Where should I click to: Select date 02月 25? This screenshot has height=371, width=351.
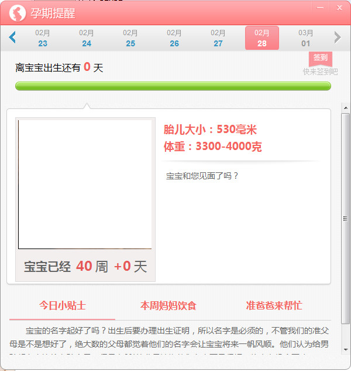130,38
